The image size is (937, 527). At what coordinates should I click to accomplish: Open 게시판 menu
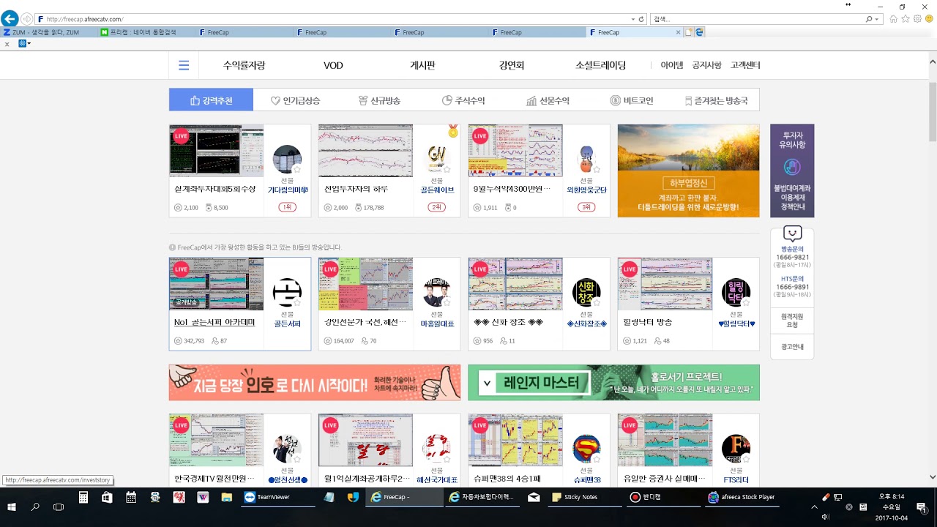[422, 65]
